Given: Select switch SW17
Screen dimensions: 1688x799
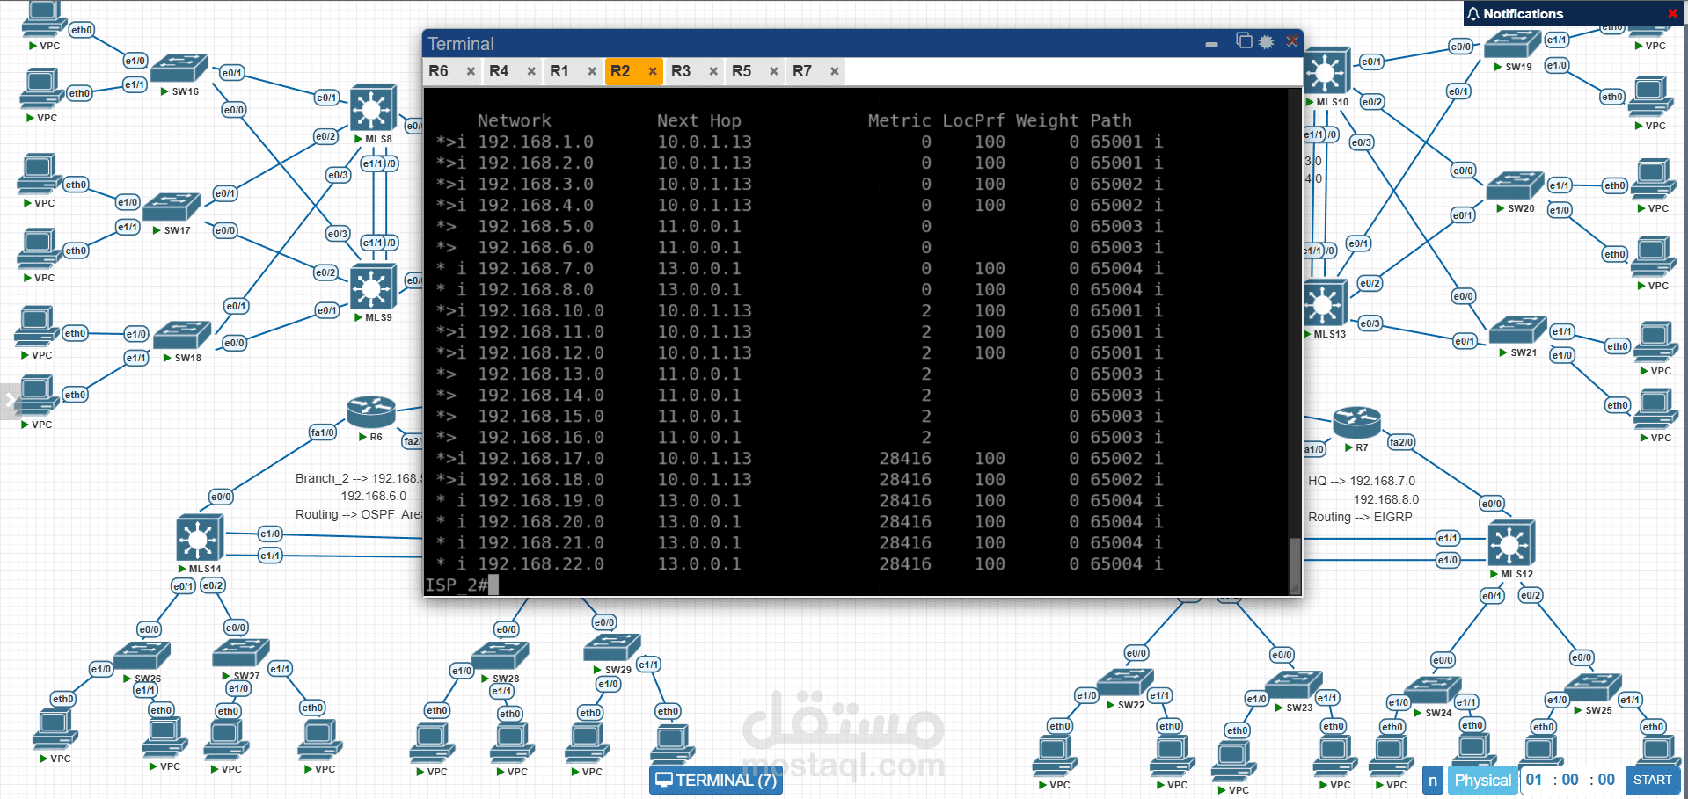Looking at the screenshot, I should 172,207.
